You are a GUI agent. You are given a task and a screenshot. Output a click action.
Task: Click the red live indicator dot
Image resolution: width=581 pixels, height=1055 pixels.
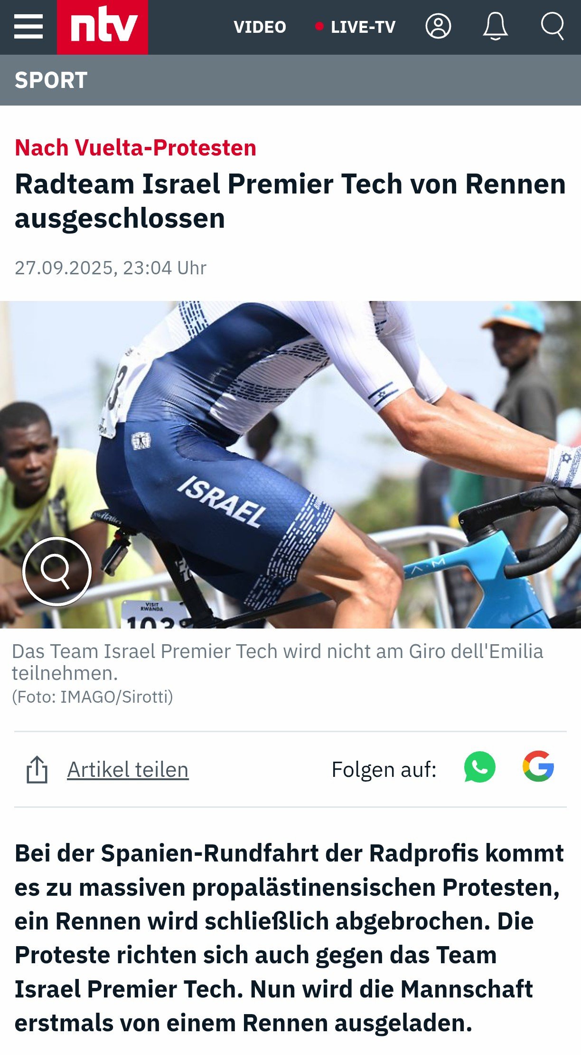pos(319,26)
